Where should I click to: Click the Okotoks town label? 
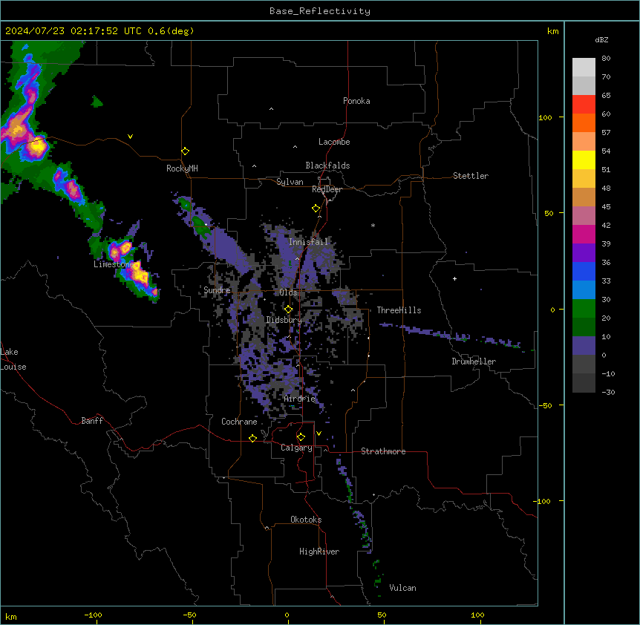(x=306, y=520)
